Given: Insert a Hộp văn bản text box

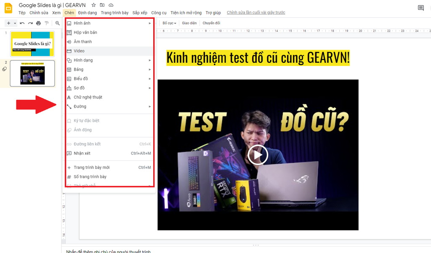Looking at the screenshot, I should [109, 32].
